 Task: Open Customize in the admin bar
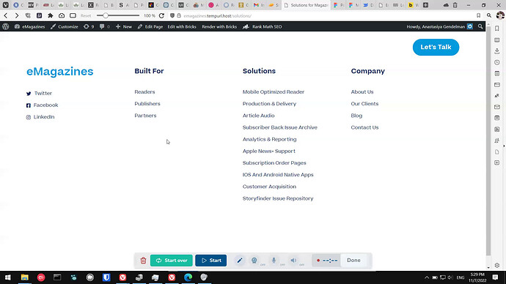point(65,27)
